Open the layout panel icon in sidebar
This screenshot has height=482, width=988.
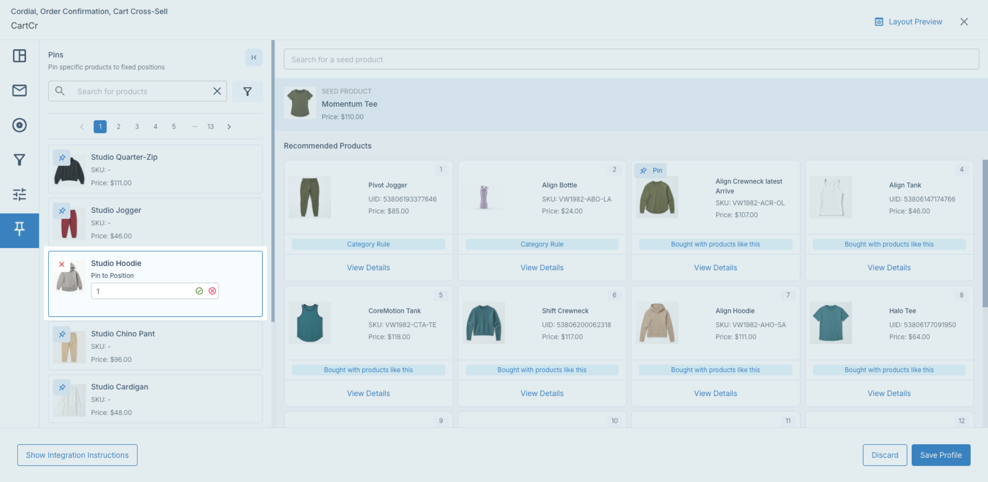coord(19,56)
